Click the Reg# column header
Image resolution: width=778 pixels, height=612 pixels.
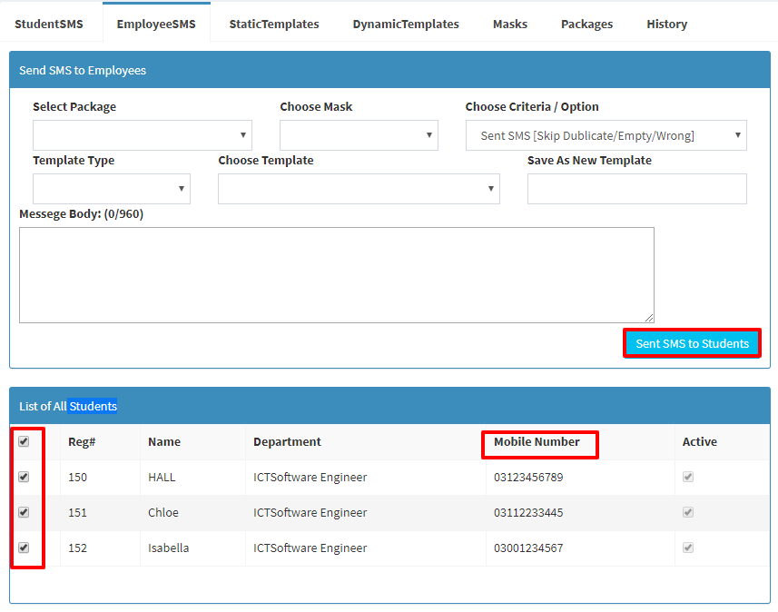point(82,442)
